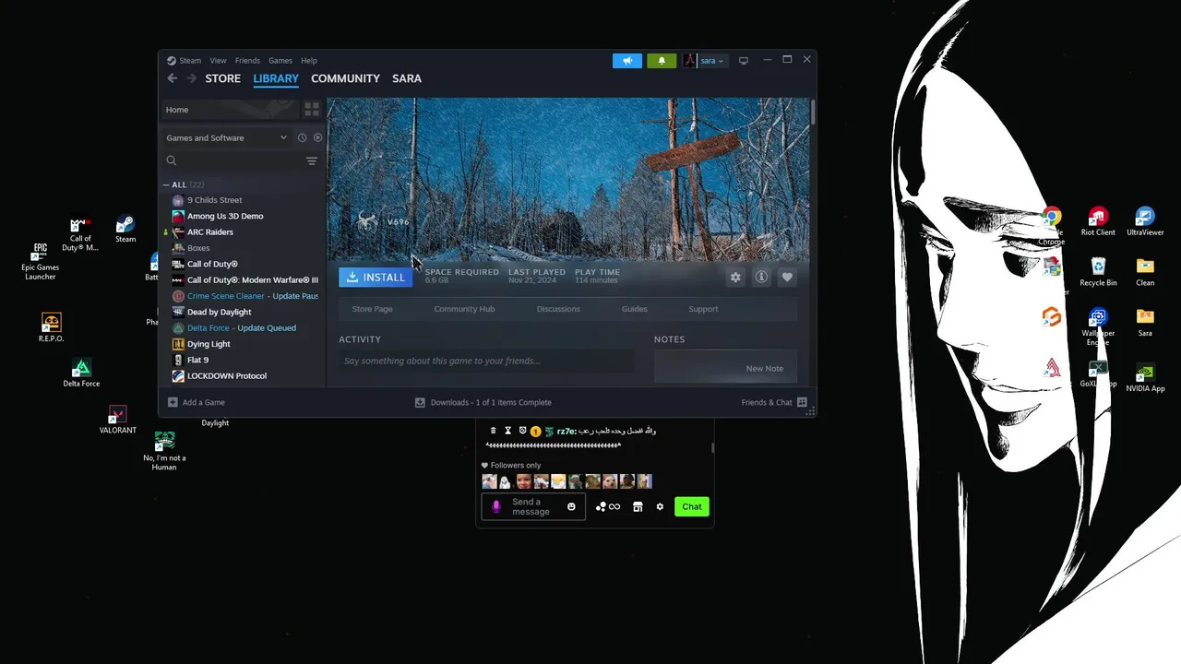Open the UltraViewer desktop icon

pos(1145,221)
